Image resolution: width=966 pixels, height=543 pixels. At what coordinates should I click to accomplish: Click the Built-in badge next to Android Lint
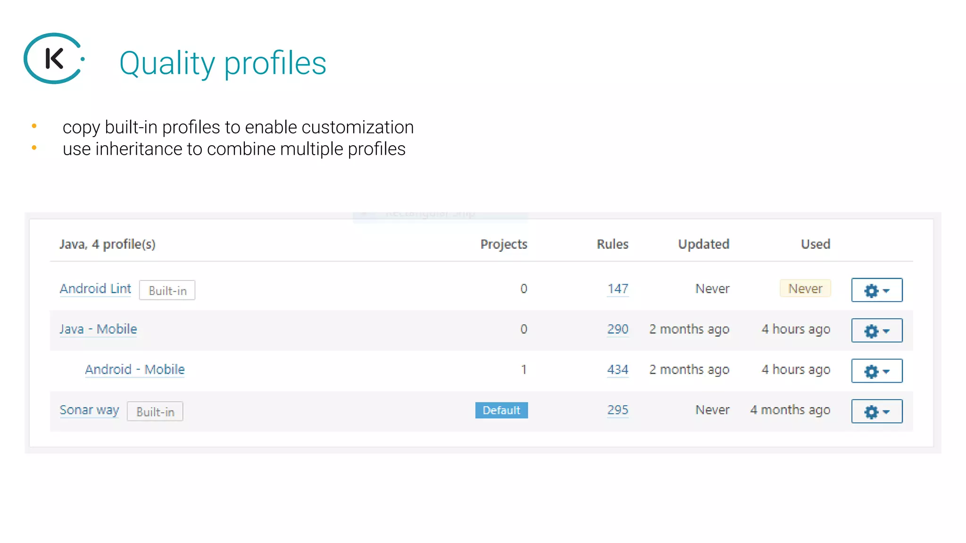coord(167,290)
